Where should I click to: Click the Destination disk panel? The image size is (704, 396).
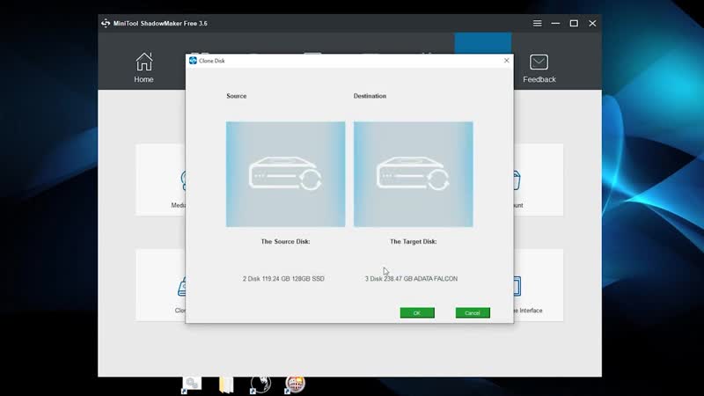(413, 174)
